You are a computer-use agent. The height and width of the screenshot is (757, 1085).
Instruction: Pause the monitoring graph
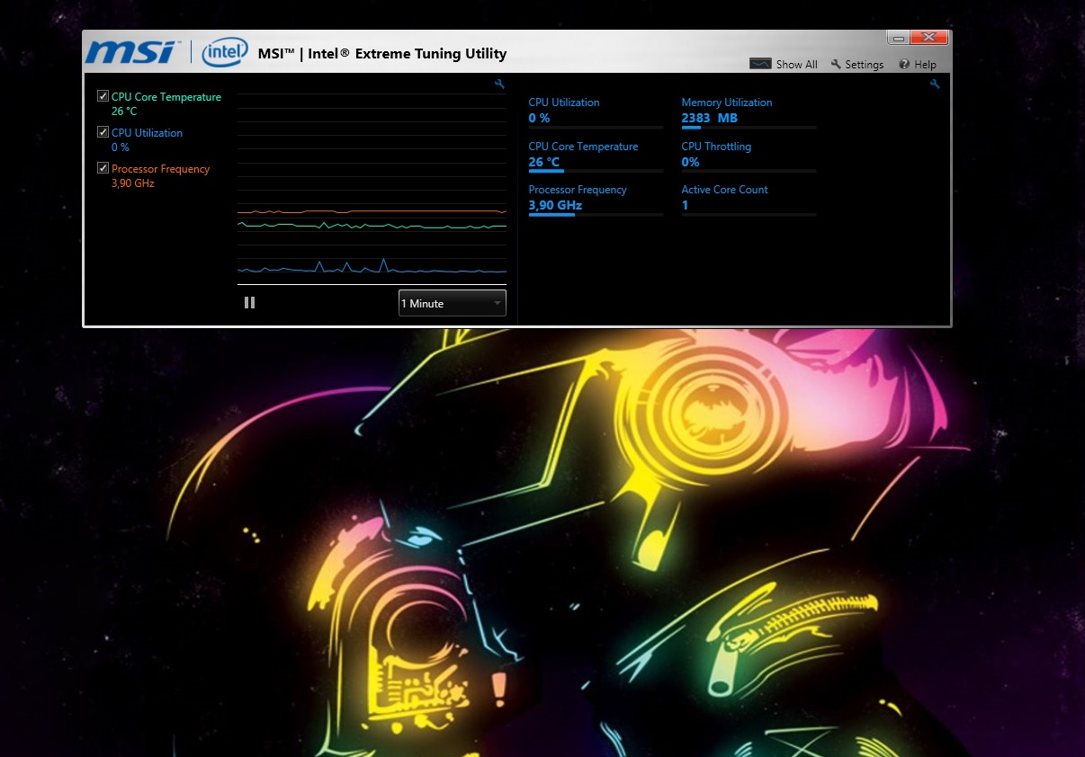(x=249, y=303)
